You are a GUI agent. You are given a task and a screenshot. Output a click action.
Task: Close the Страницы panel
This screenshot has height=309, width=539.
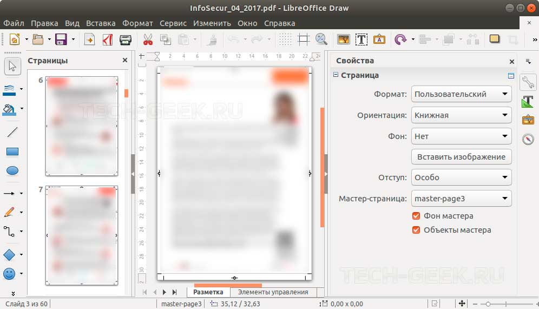(125, 60)
